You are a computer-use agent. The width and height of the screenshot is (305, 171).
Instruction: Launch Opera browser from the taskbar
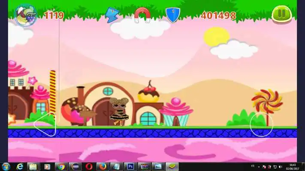pos(88,166)
